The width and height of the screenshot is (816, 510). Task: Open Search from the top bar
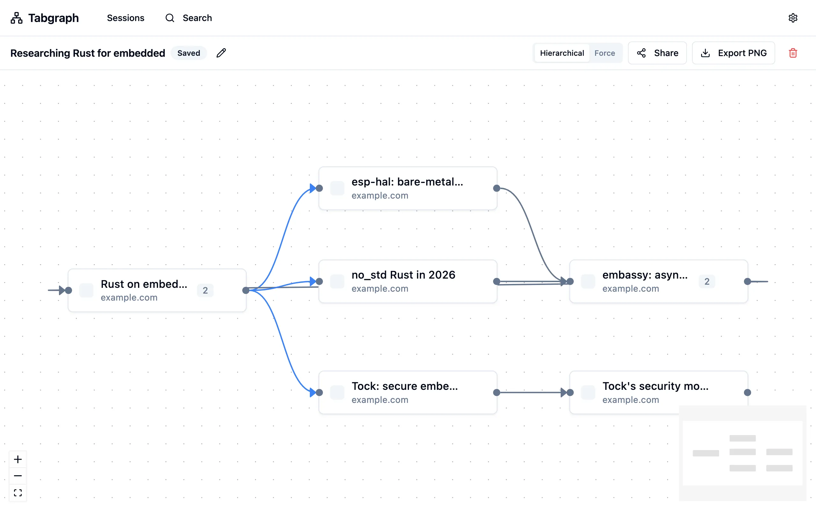coord(189,18)
